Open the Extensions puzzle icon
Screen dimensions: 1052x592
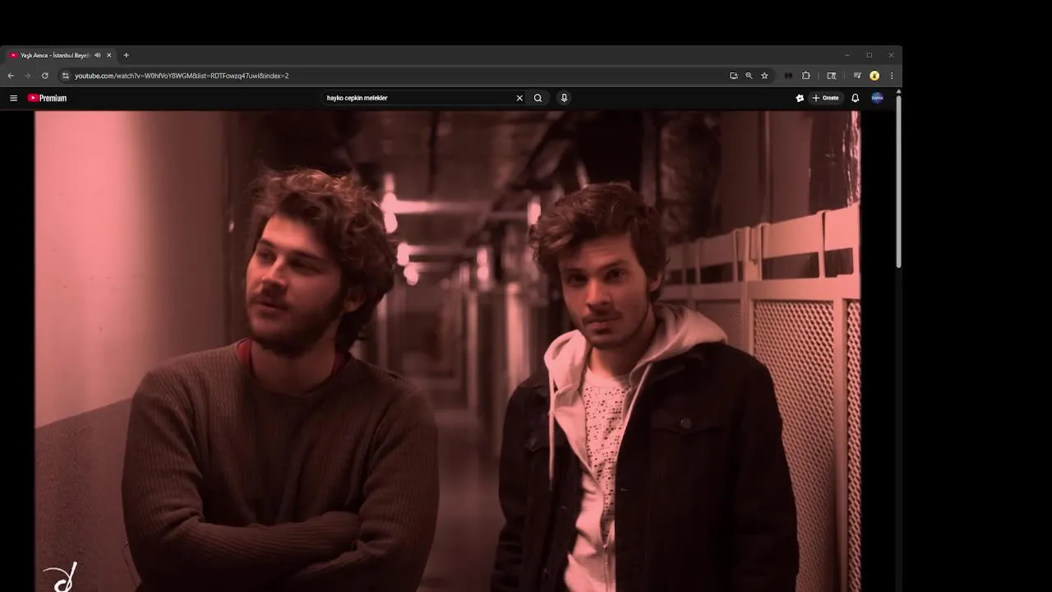(x=805, y=76)
